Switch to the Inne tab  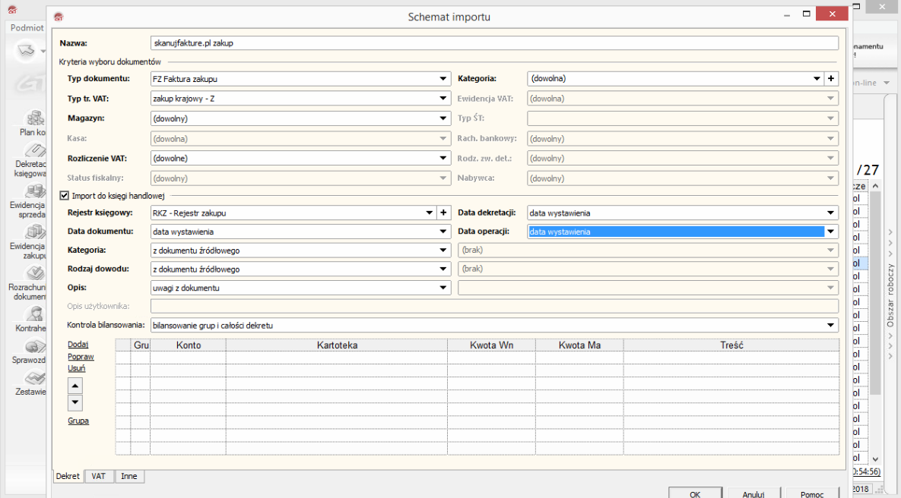(129, 476)
